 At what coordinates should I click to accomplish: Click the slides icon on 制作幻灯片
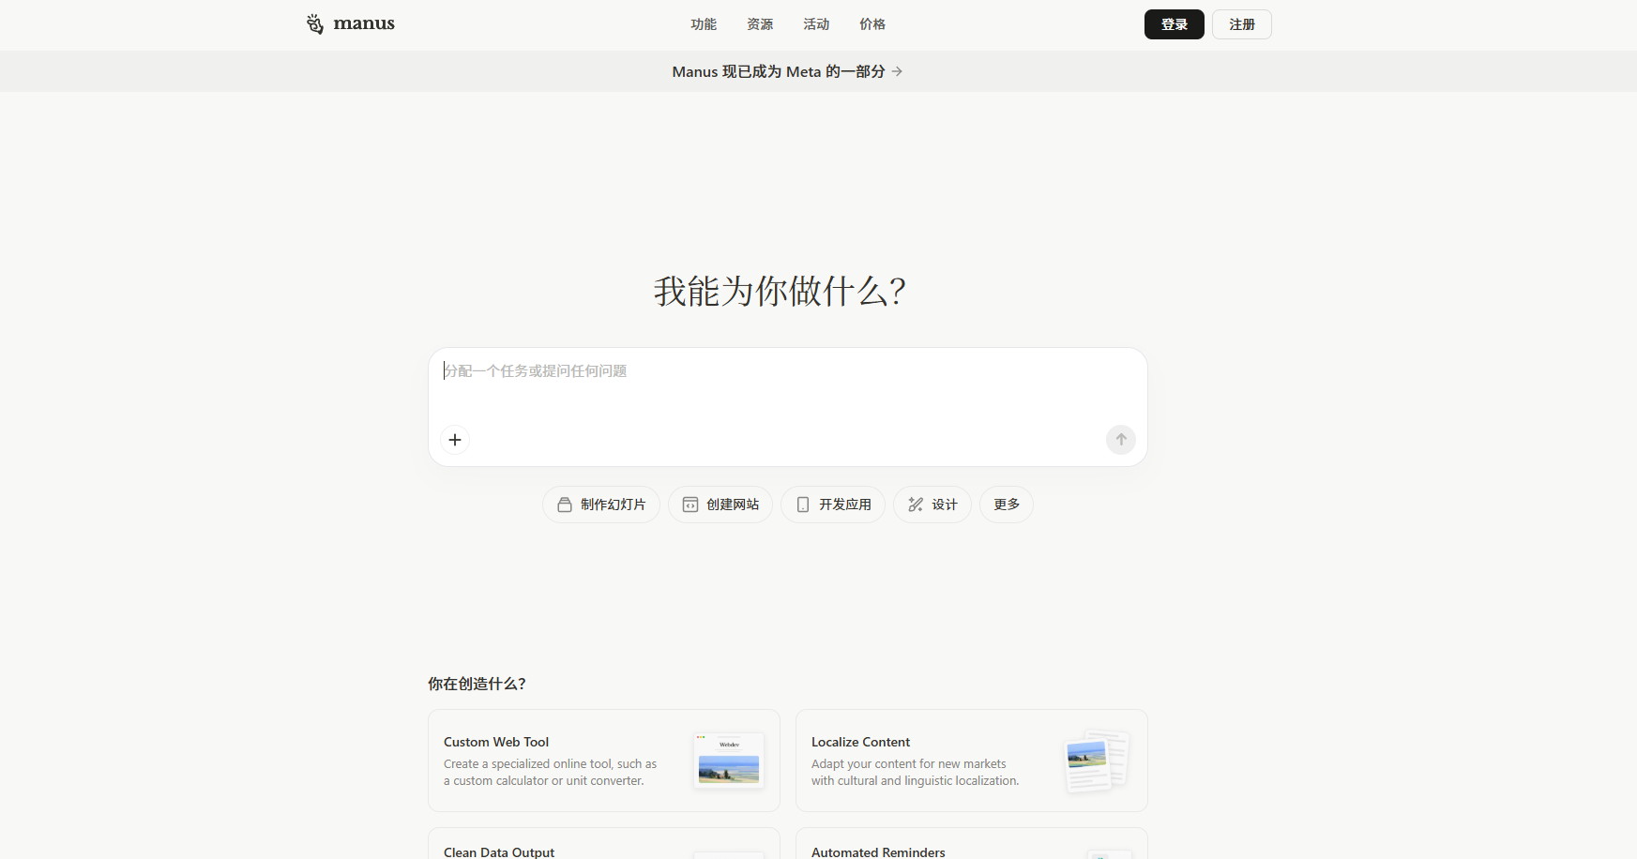point(565,505)
